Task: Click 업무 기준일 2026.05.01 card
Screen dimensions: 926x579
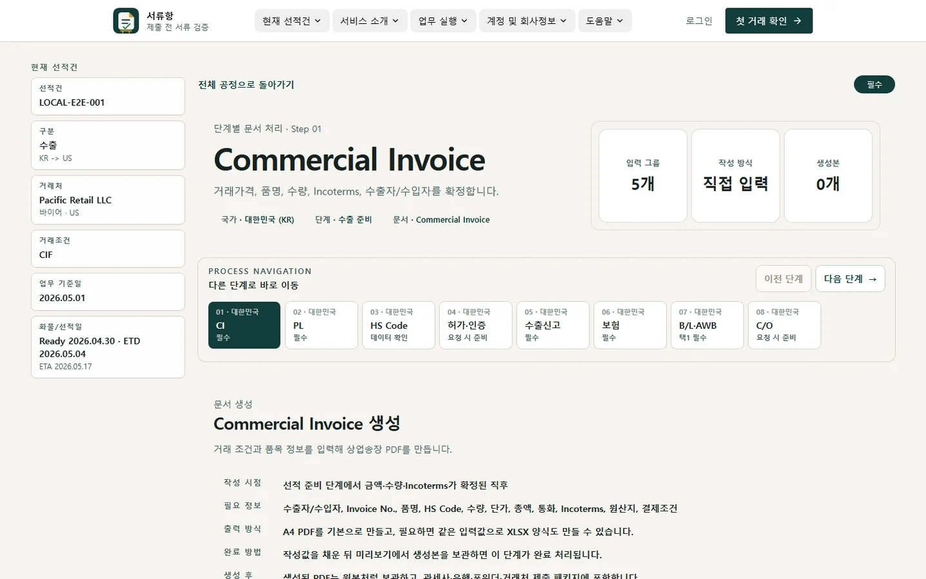Action: [x=108, y=291]
